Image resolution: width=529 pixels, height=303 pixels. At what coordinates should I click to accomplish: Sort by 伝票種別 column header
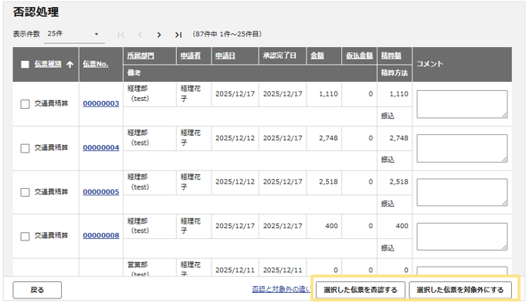48,64
